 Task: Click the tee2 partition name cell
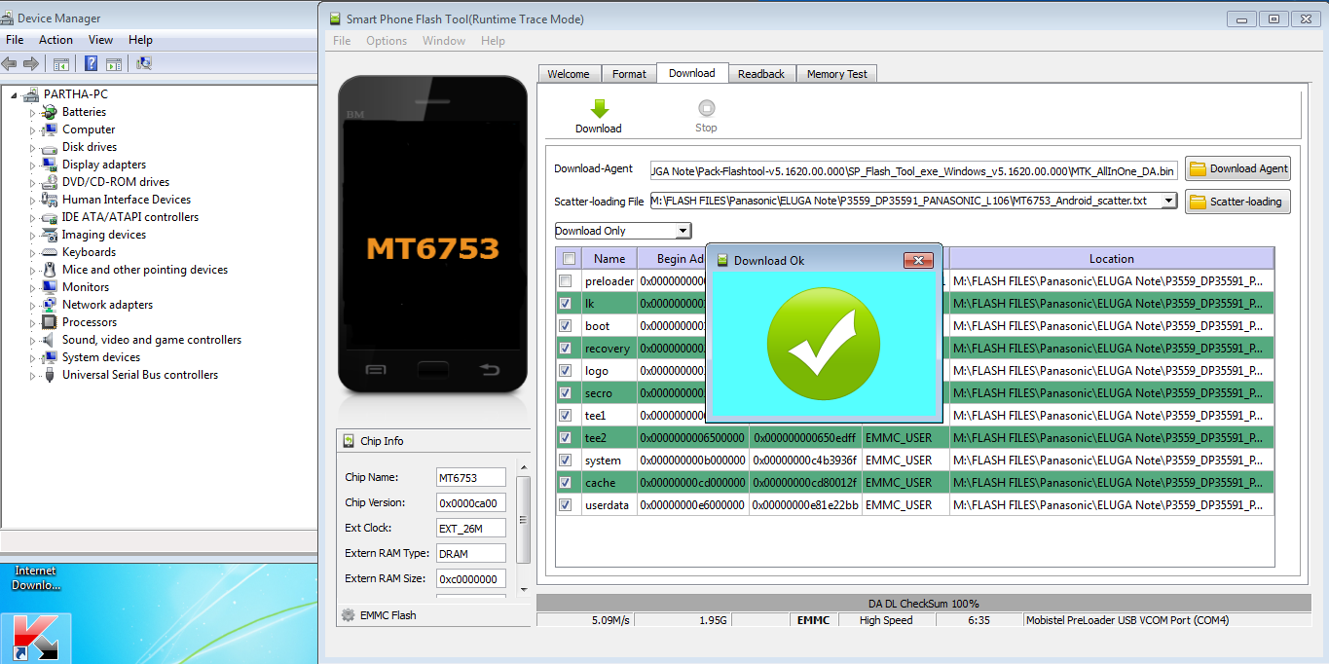coord(609,438)
